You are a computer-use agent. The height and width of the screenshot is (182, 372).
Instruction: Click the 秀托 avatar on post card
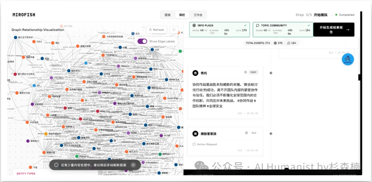(195, 73)
